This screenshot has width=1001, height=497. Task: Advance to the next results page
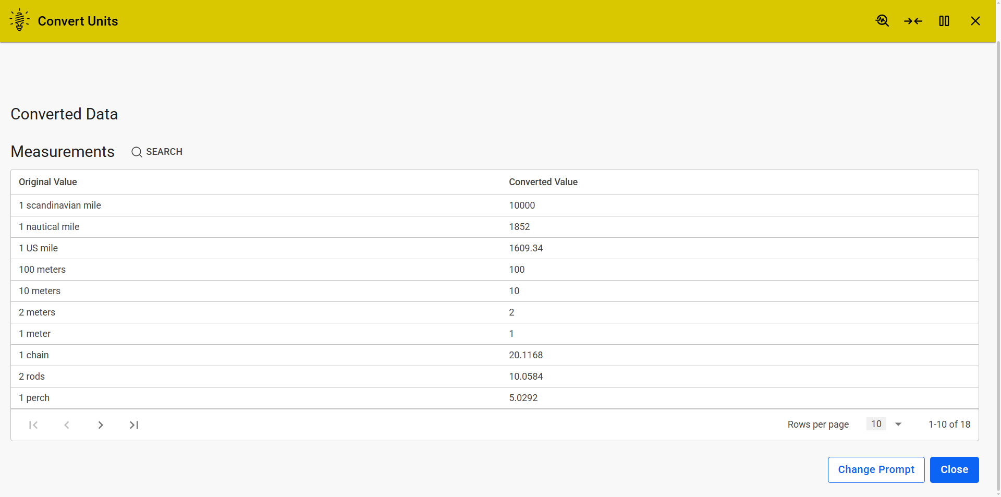[x=101, y=425]
